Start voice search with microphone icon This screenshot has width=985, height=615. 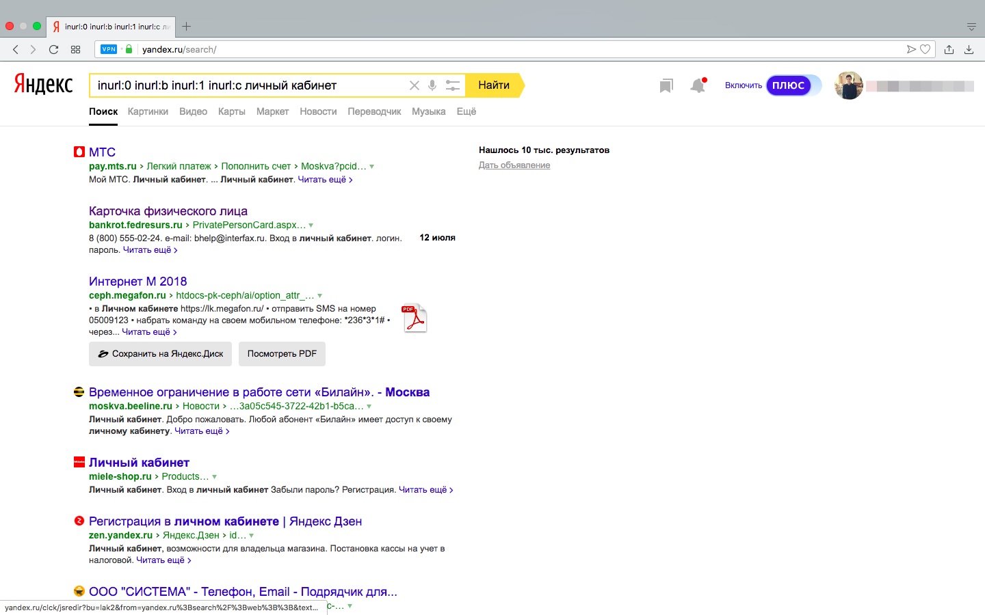pos(432,85)
